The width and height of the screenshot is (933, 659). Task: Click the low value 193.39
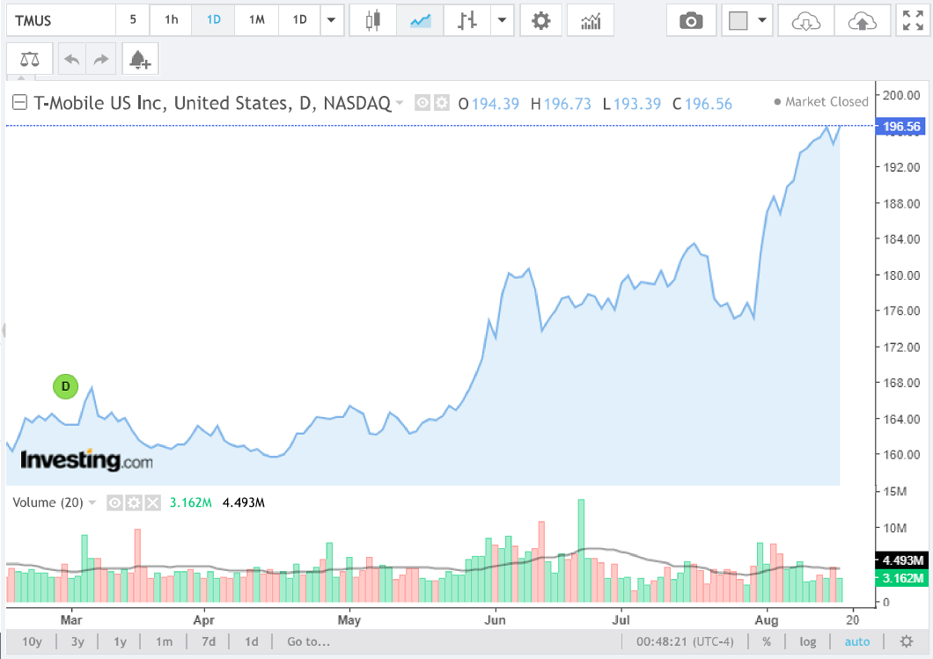[x=637, y=104]
